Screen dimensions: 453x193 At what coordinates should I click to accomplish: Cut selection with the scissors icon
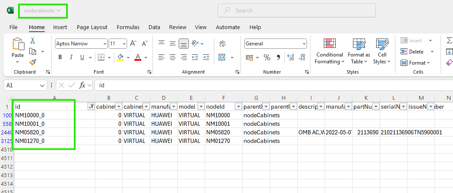click(33, 41)
